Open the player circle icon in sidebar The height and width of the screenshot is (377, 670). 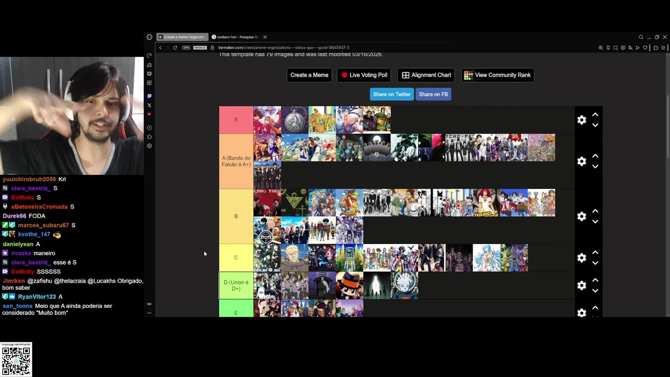149,128
